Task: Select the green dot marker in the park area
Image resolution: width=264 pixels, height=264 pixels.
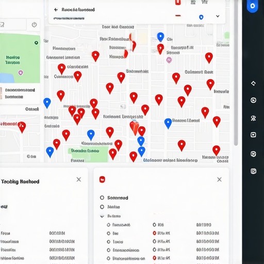Action: pyautogui.click(x=36, y=43)
